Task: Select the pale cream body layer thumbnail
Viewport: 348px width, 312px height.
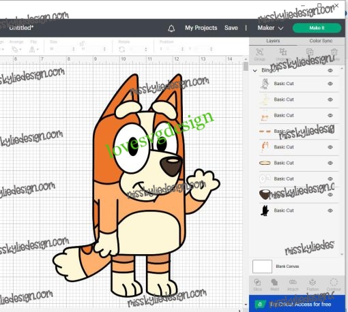Action: coord(265,99)
